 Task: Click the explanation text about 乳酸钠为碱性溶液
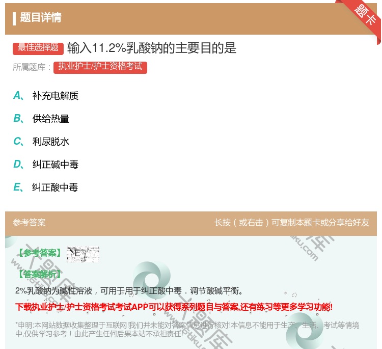click(129, 291)
